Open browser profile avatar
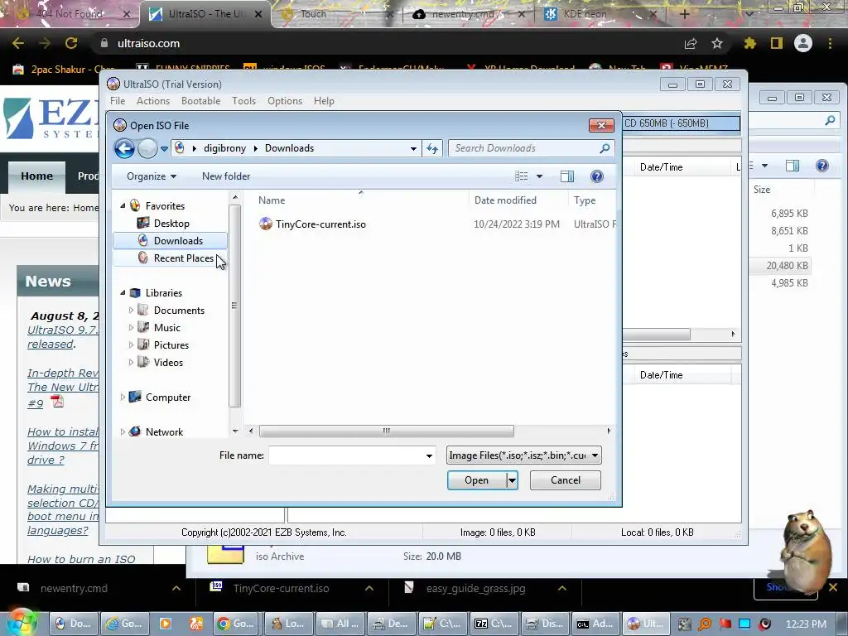Screen dimensions: 848x636 pos(803,43)
